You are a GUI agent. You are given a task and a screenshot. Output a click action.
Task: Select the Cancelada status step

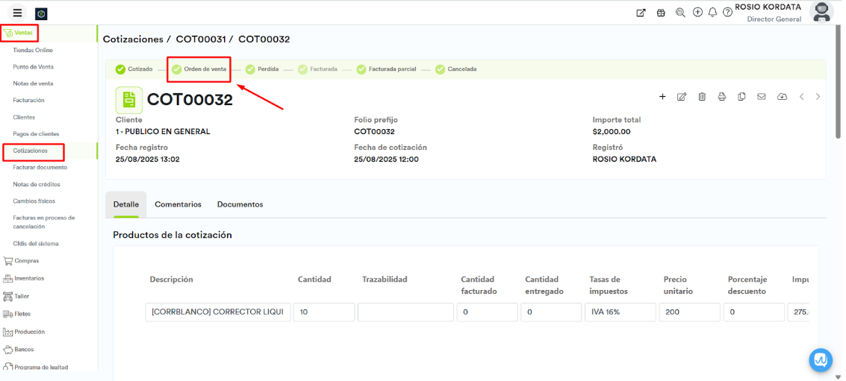click(x=455, y=69)
